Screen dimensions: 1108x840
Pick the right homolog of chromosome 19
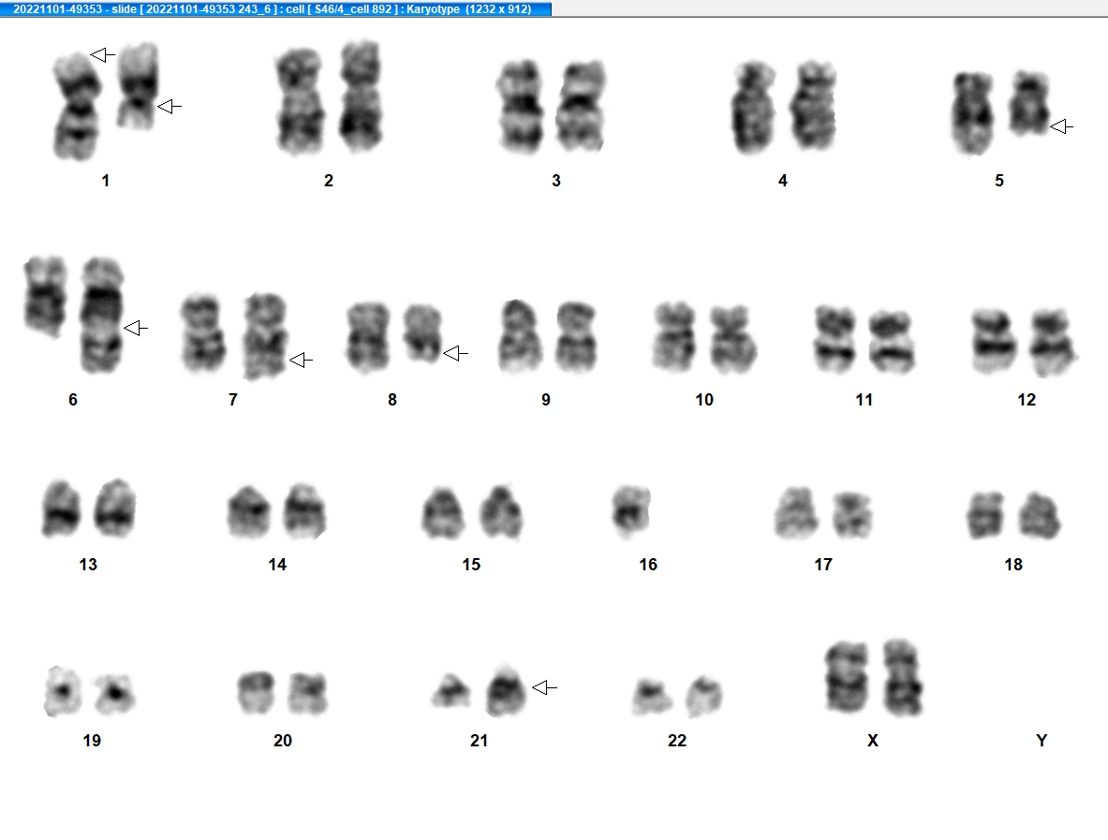pyautogui.click(x=114, y=694)
